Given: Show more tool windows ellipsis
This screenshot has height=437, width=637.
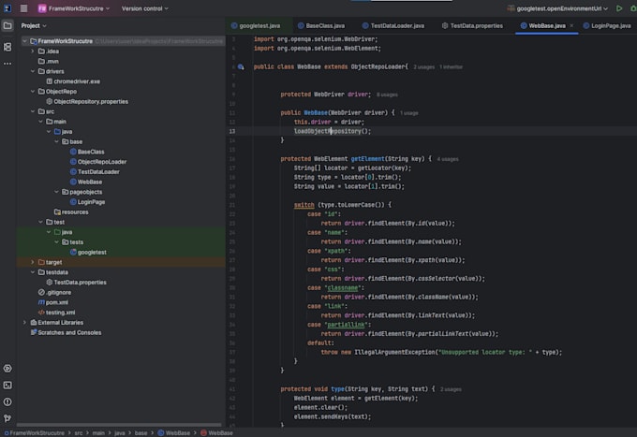Looking at the screenshot, I should [7, 64].
